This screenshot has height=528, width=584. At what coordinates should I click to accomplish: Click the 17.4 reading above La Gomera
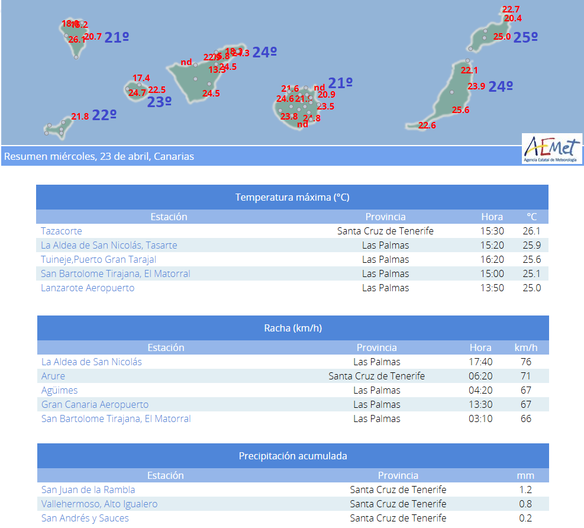141,78
